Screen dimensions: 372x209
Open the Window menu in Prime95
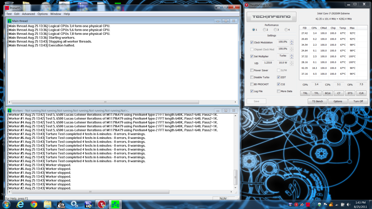(x=56, y=14)
